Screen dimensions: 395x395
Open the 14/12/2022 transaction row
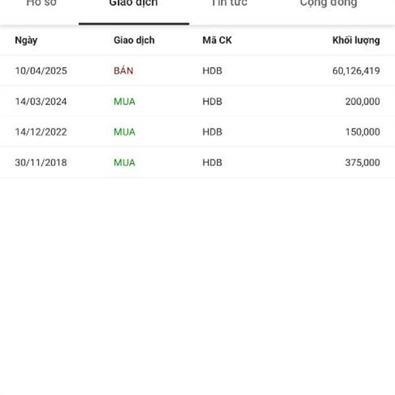tap(197, 132)
